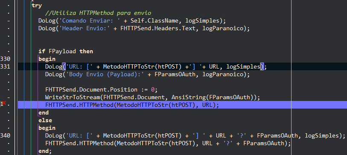Screen dimensions: 347x155
Task: Click the final 'end;' statement
Action: click(45, 151)
